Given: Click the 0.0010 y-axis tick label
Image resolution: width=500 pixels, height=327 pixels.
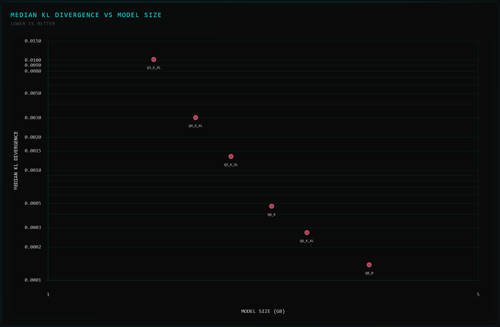Looking at the screenshot, I should point(33,170).
